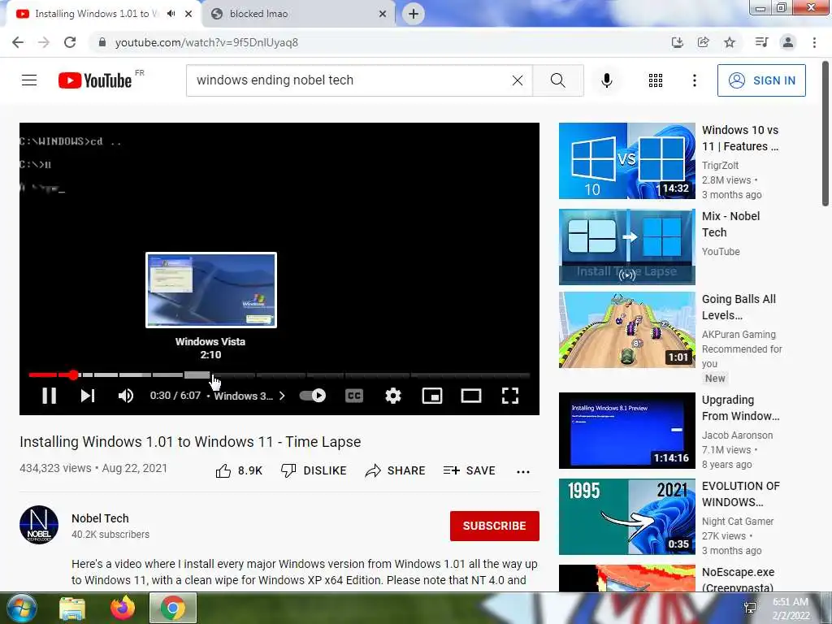Like the video with 8.9K thumbs up
The height and width of the screenshot is (624, 832).
(x=239, y=470)
